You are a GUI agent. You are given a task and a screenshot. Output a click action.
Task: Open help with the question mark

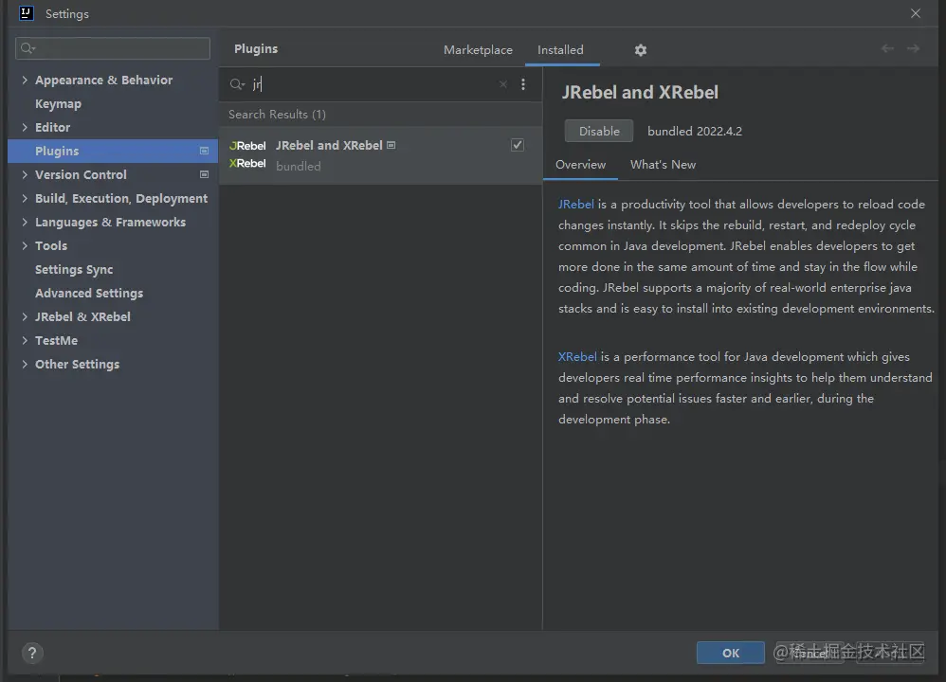point(32,653)
